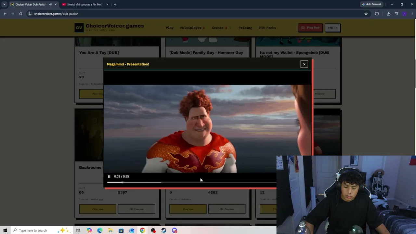Play the pack with 9 clips

tap(188, 209)
